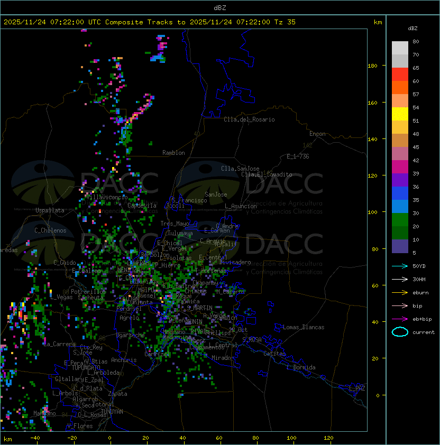The height and width of the screenshot is (445, 440).
Task: Click the dBZ title at top
Action: 220,7
